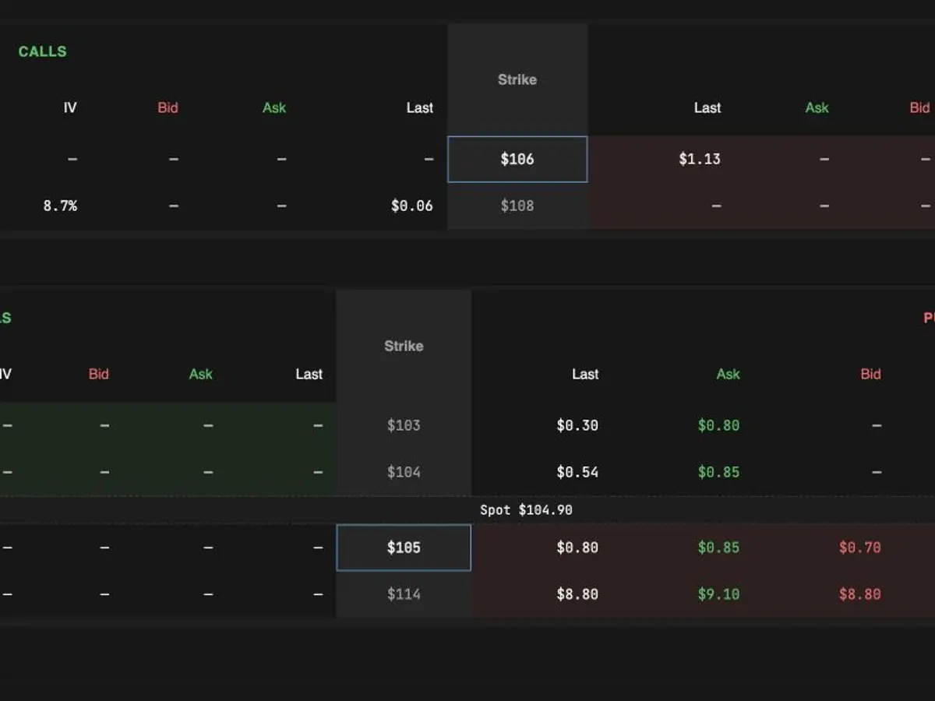Select the $114 strike cell

tap(404, 594)
